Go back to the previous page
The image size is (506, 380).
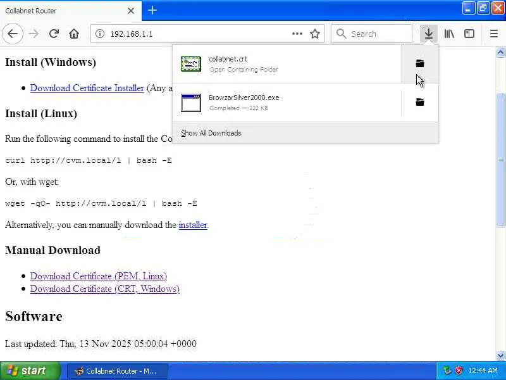pyautogui.click(x=13, y=34)
